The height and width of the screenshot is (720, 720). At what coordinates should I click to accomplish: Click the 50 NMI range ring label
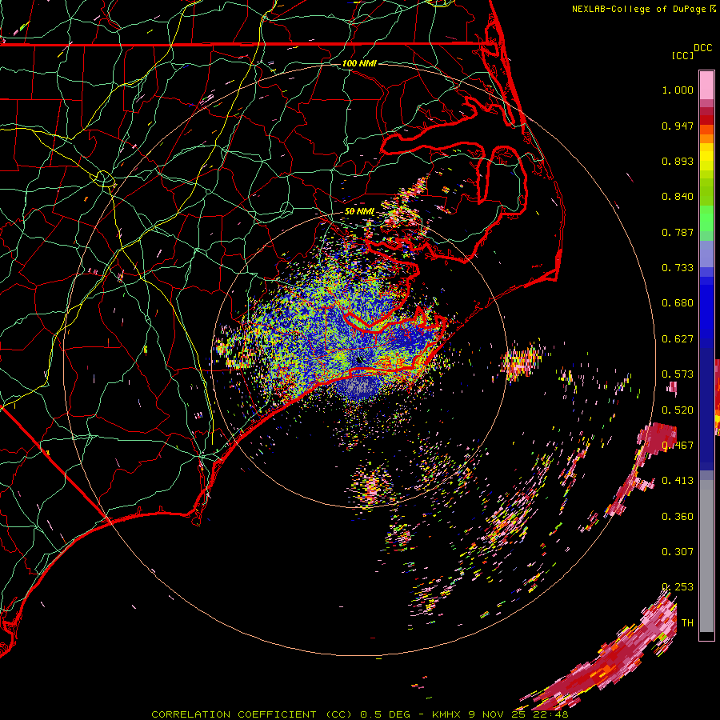tap(359, 211)
